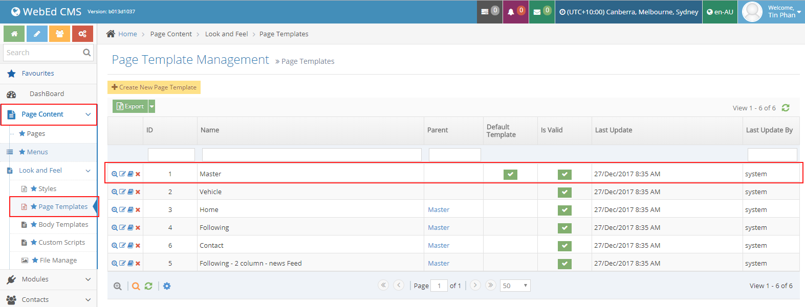Select Styles under Look and Feel
This screenshot has width=805, height=307.
(x=47, y=189)
